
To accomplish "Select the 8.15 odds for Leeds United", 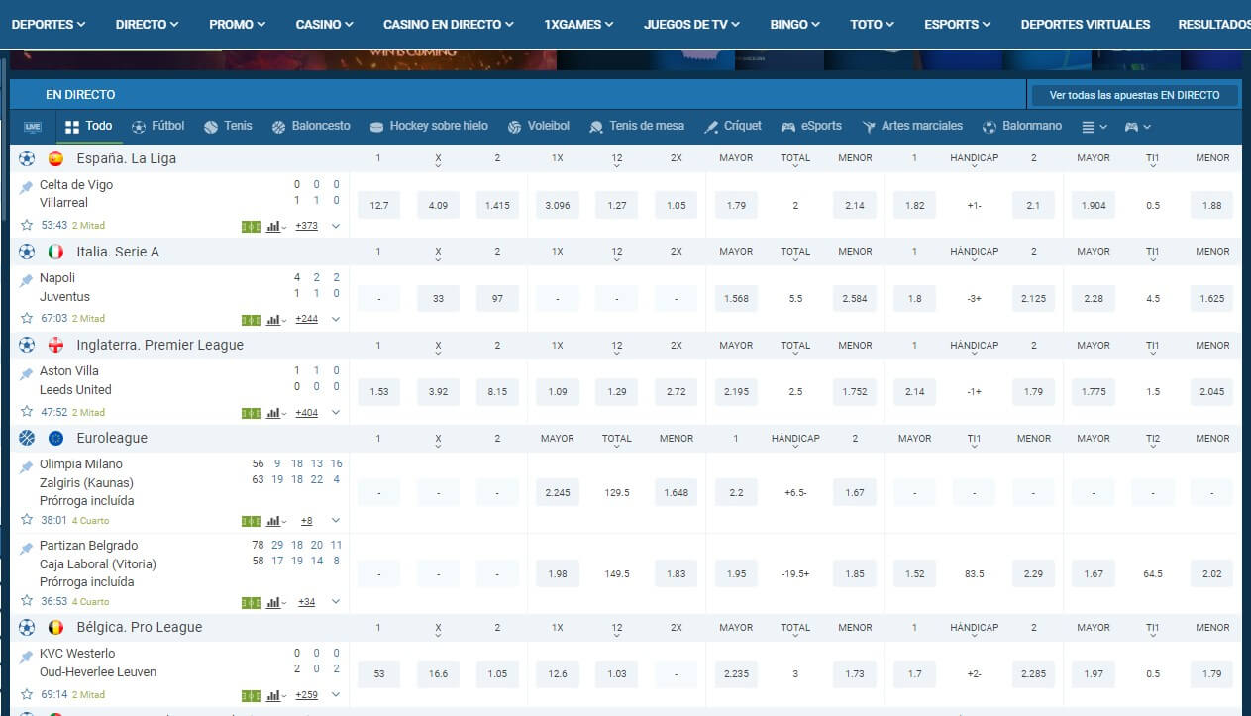I will tap(497, 392).
